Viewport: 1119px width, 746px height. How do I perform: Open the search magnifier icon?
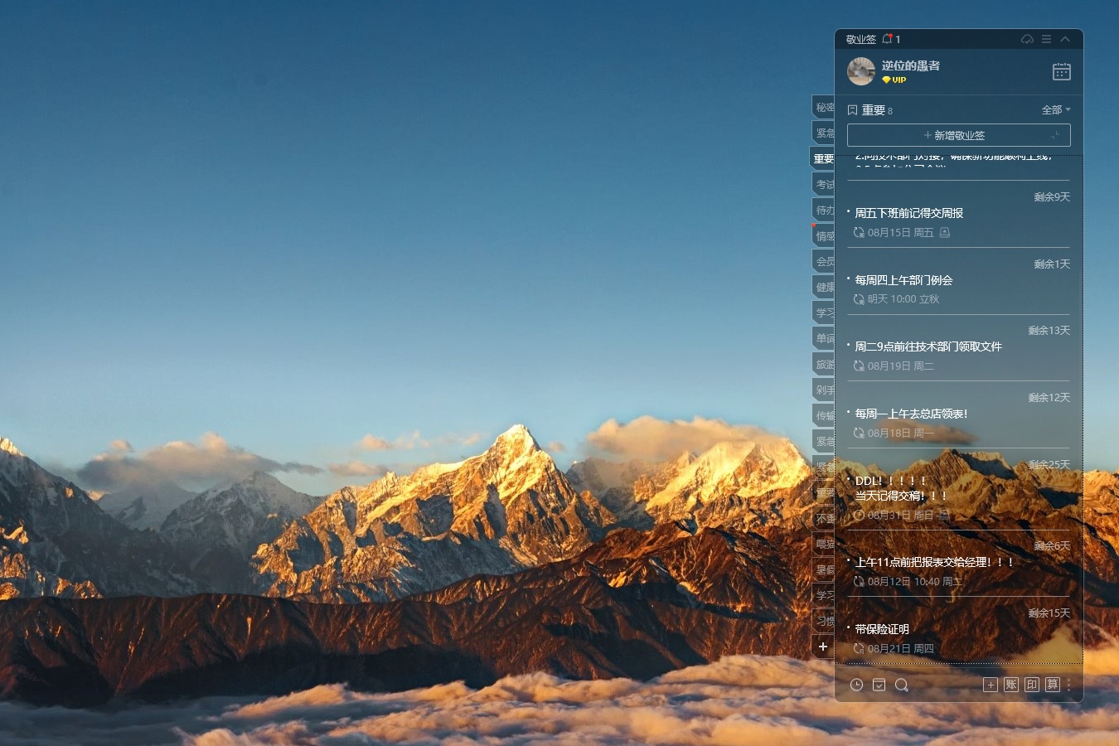click(902, 685)
